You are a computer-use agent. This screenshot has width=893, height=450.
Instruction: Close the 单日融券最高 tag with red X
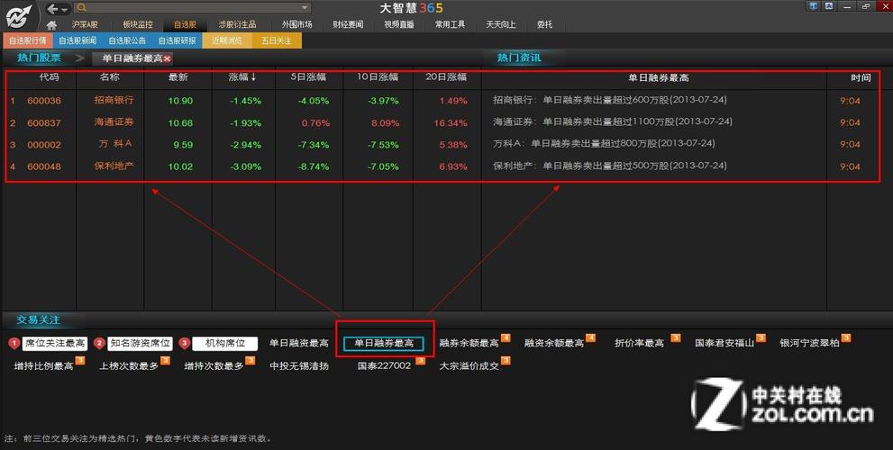click(x=168, y=58)
